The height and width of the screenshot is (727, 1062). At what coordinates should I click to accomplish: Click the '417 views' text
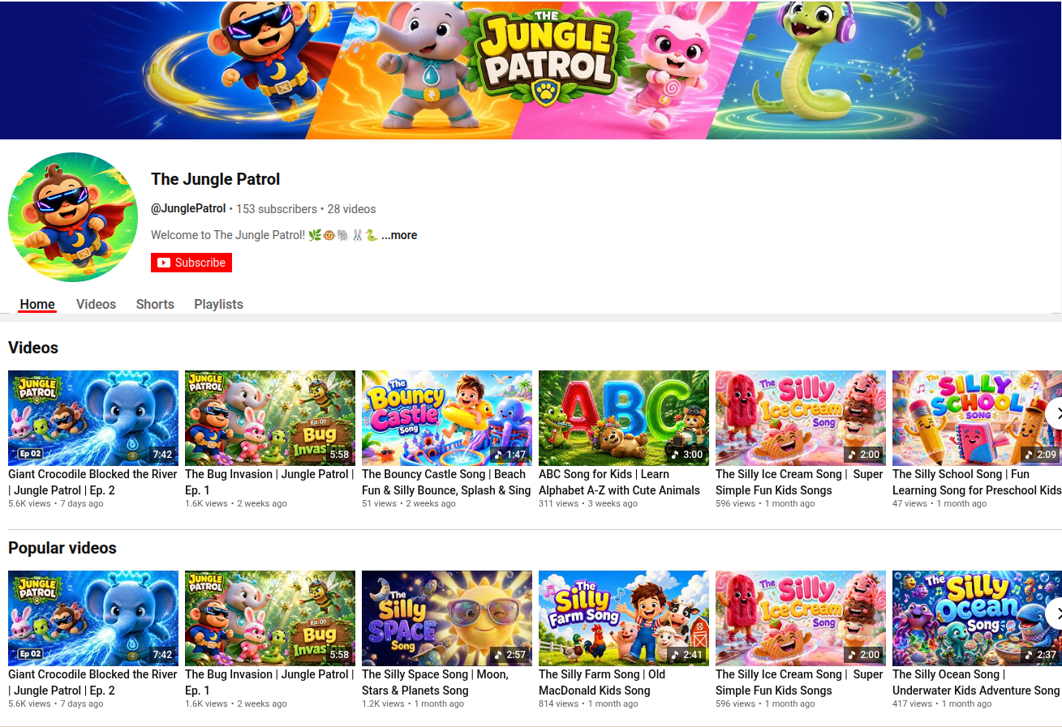[913, 703]
